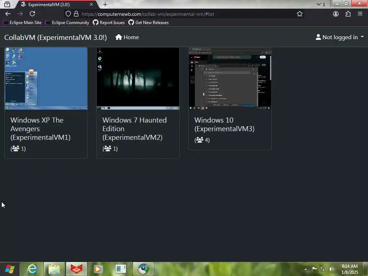Click the Windows 7 Haunted Edition (ExperimentalVM2) title
368x276 pixels.
tap(135, 129)
